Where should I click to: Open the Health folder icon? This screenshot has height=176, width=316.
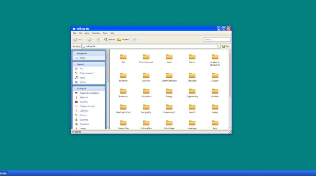click(x=192, y=107)
